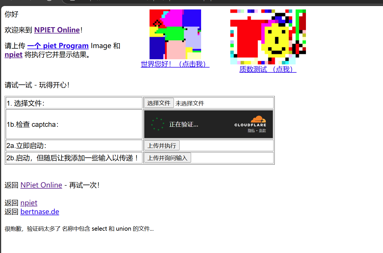Open the 质数测试（点我） link
The image size is (383, 253).
pyautogui.click(x=268, y=69)
